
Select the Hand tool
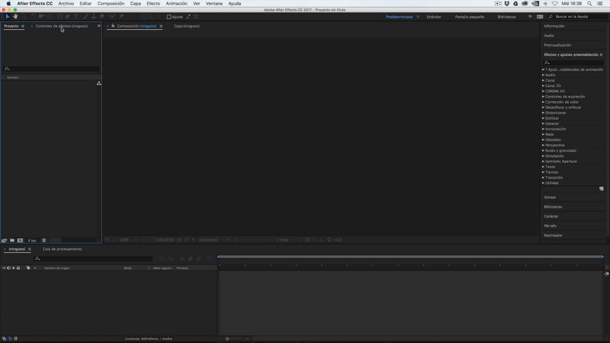tap(15, 17)
